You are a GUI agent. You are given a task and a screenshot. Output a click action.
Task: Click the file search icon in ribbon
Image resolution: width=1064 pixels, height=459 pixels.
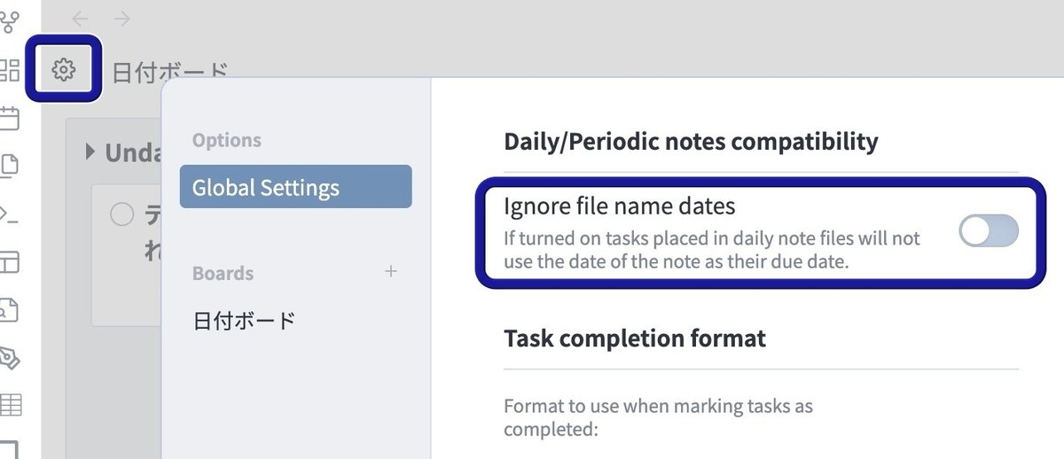point(9,310)
